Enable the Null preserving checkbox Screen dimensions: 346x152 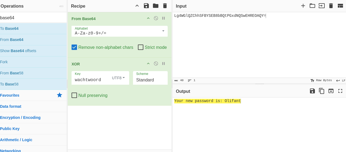click(x=74, y=95)
